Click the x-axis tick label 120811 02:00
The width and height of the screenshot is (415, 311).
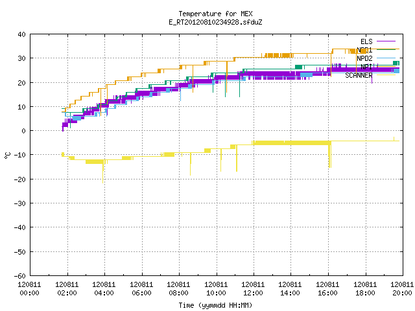(67, 289)
